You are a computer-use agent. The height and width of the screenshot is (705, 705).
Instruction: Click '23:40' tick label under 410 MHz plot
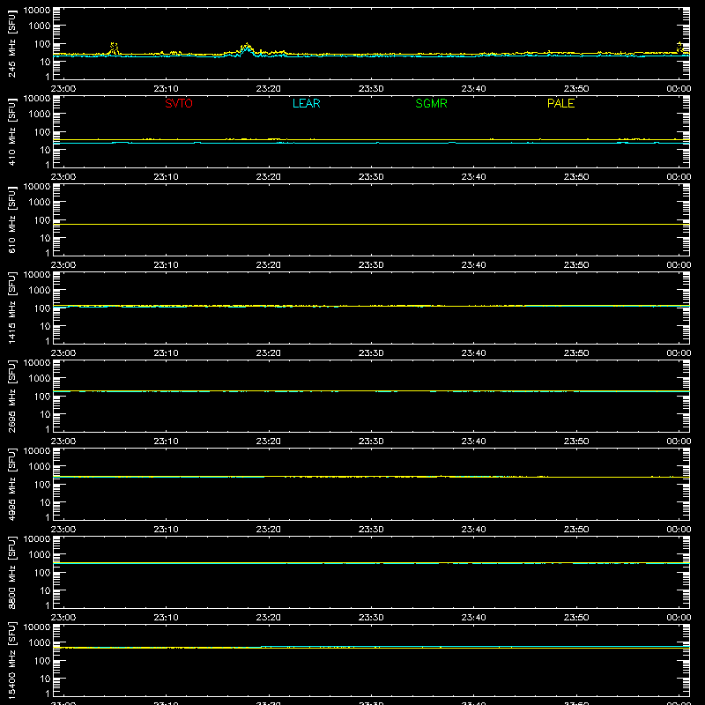[473, 177]
